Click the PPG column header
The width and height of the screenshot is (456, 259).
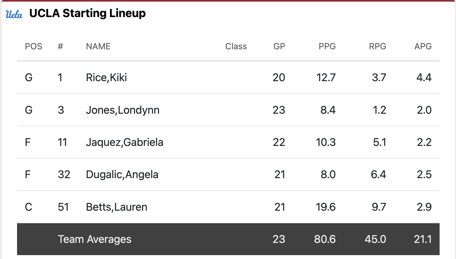[327, 46]
